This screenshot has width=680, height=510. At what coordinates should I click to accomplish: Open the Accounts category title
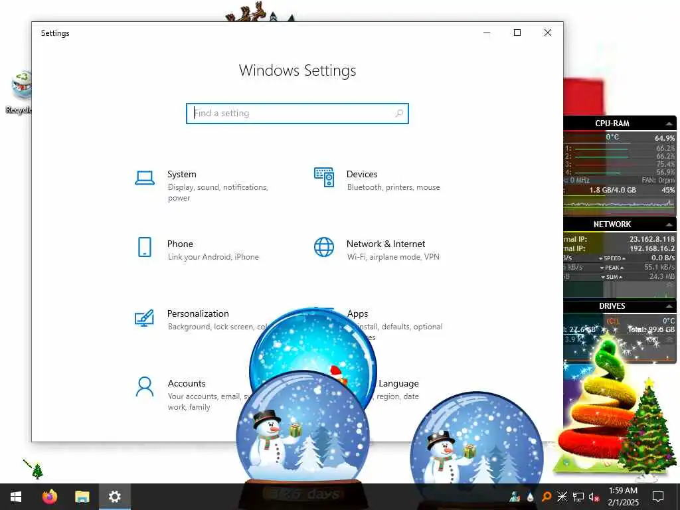pos(187,383)
